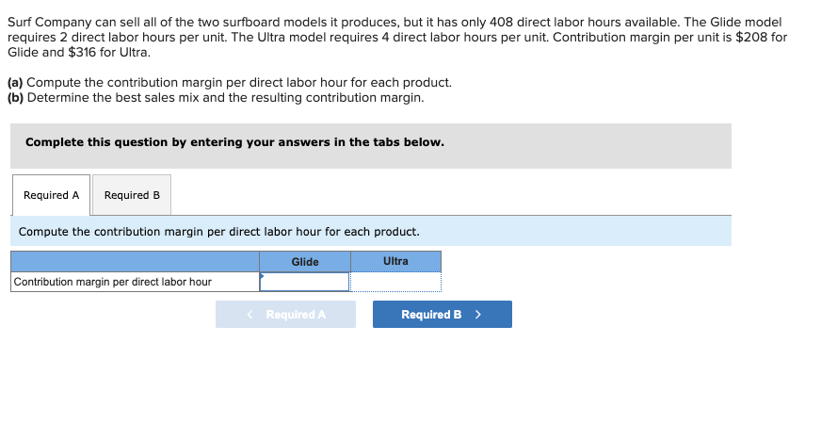Click the part (b) best sales mix line

tap(216, 97)
